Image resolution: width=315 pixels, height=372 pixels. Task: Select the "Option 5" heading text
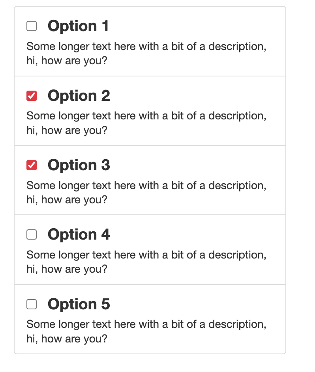(x=79, y=304)
